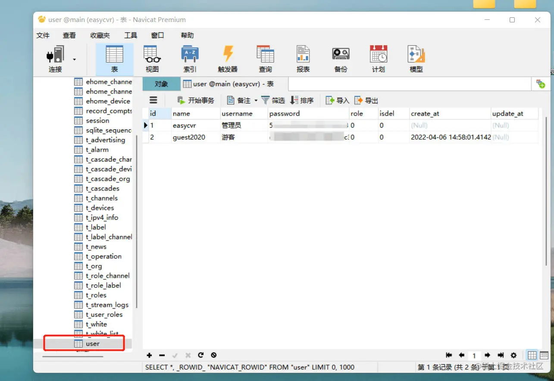
Task: Open the 计划 schedule toolbar icon
Action: (x=379, y=59)
